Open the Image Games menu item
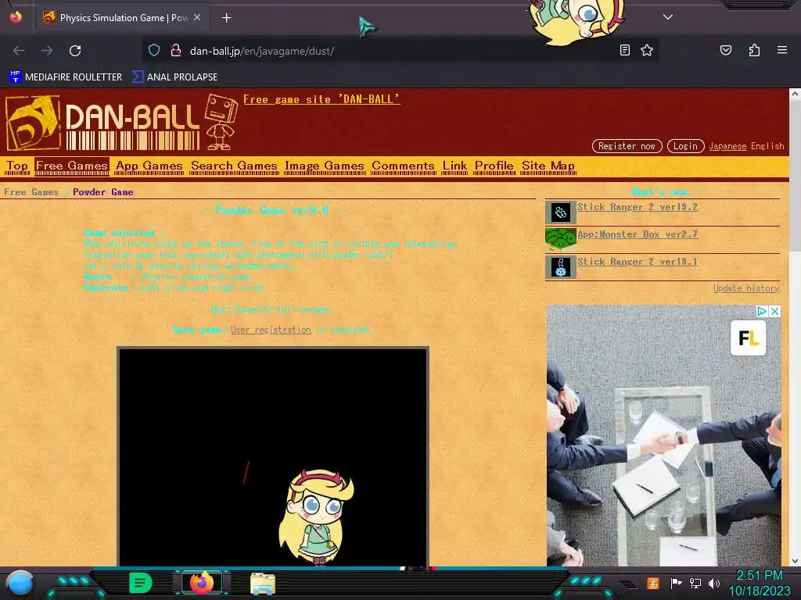 (324, 166)
